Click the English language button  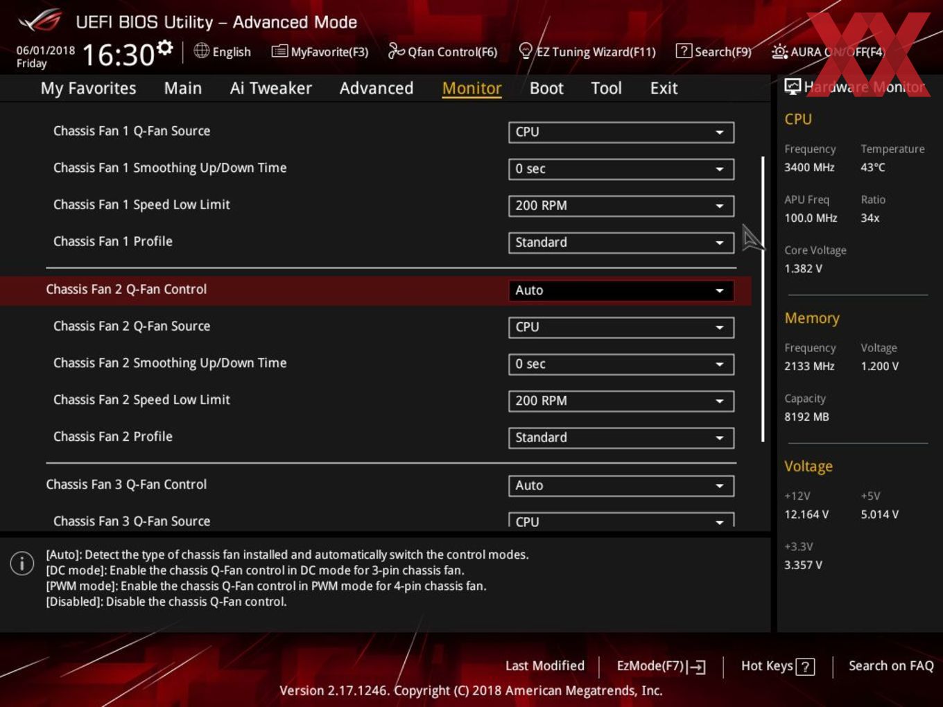[222, 51]
